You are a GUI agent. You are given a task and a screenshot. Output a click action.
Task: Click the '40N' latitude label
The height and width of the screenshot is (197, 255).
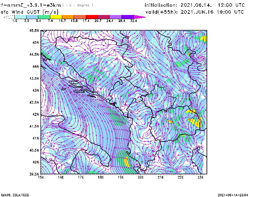pos(36,162)
